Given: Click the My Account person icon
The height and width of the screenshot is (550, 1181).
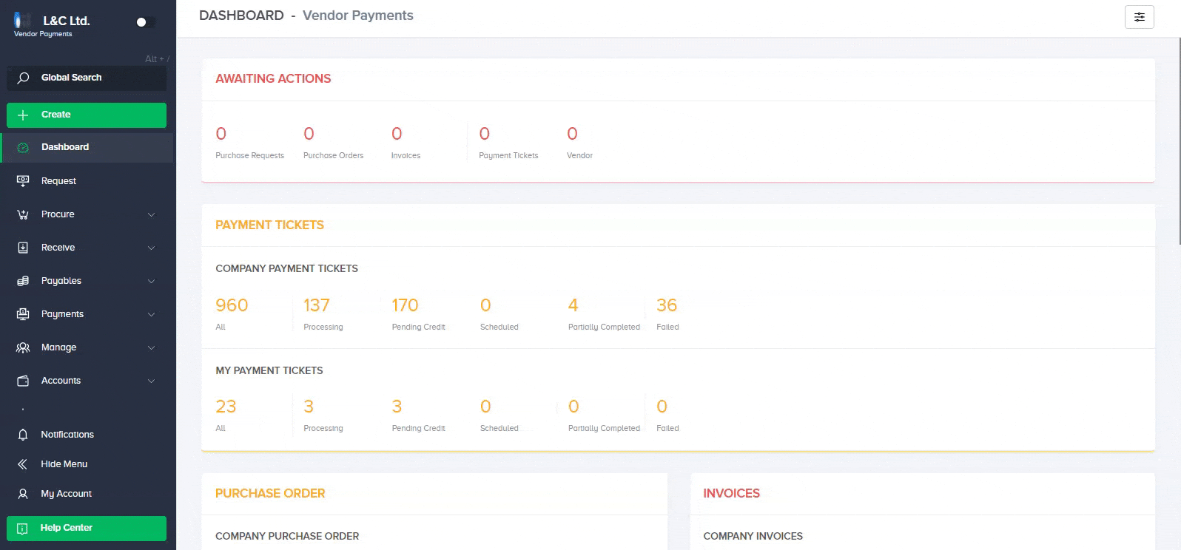Looking at the screenshot, I should [23, 494].
